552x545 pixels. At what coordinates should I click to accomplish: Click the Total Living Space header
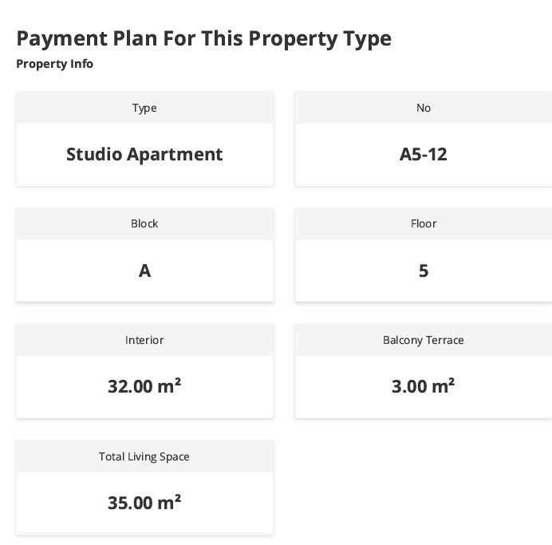point(144,456)
